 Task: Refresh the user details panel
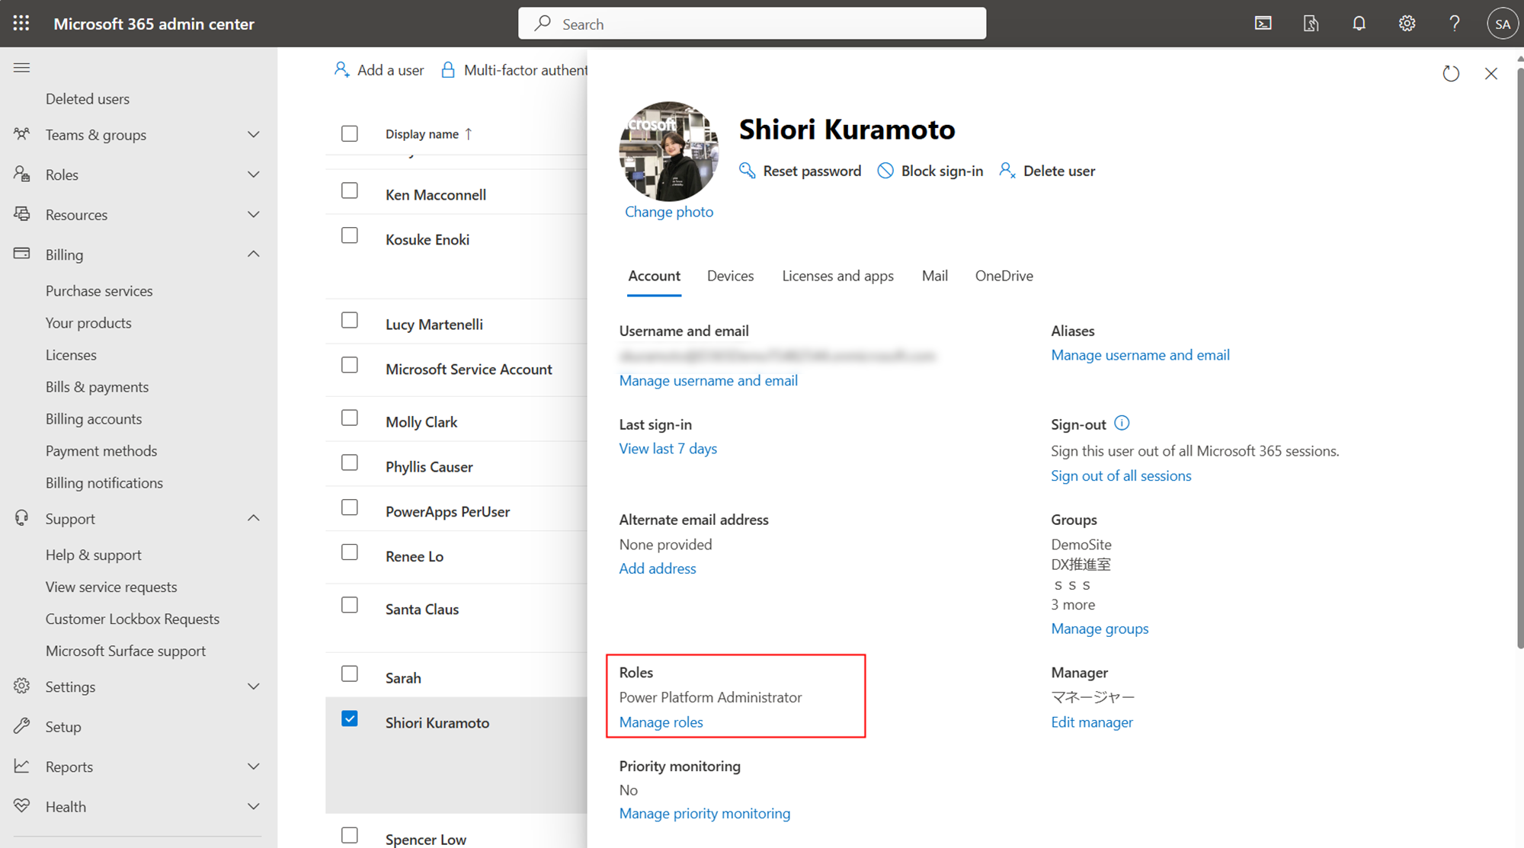click(1450, 74)
